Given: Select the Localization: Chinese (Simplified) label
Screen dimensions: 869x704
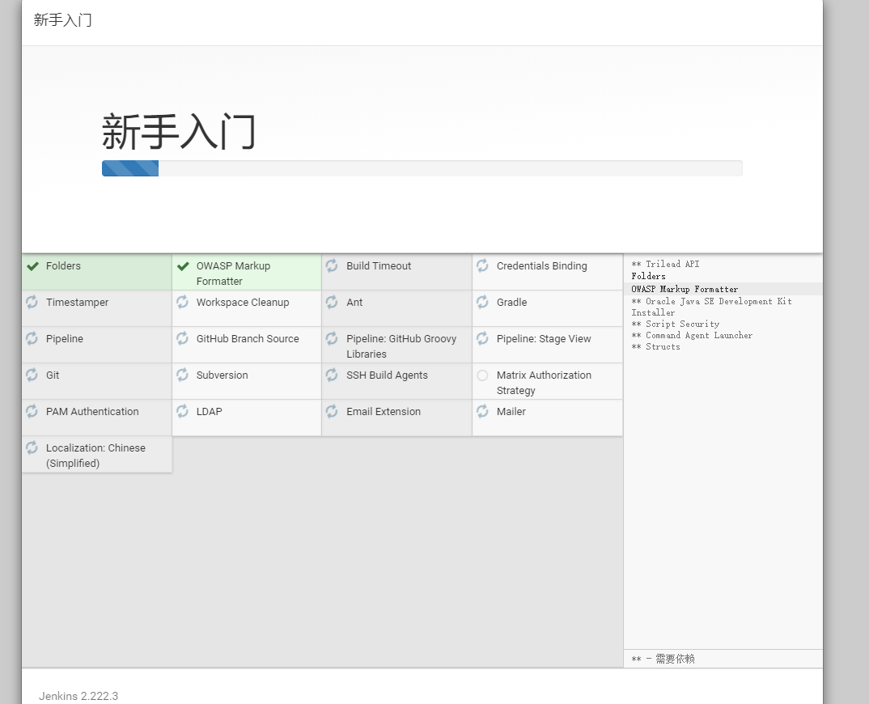Looking at the screenshot, I should pos(95,455).
